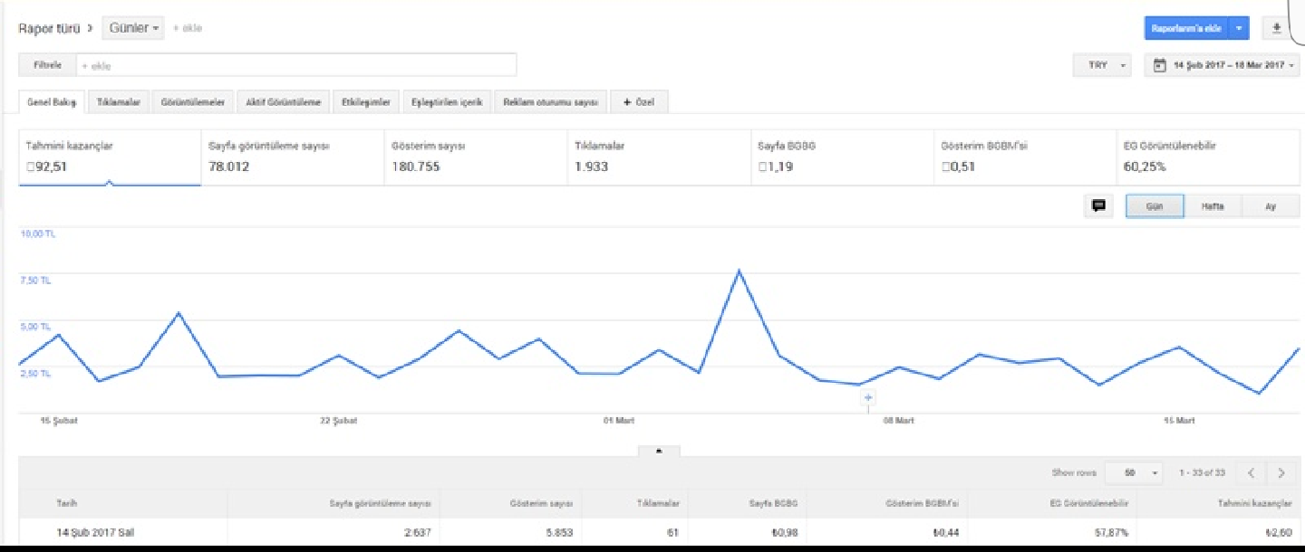The image size is (1305, 552).
Task: Expand the Show rows 50 dropdown
Action: pyautogui.click(x=1134, y=472)
